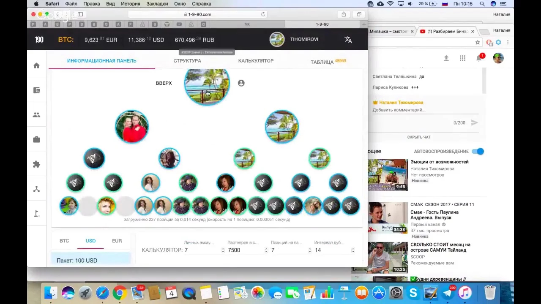The height and width of the screenshot is (304, 541).
Task: Open a new tab in Safari
Action: point(363,24)
